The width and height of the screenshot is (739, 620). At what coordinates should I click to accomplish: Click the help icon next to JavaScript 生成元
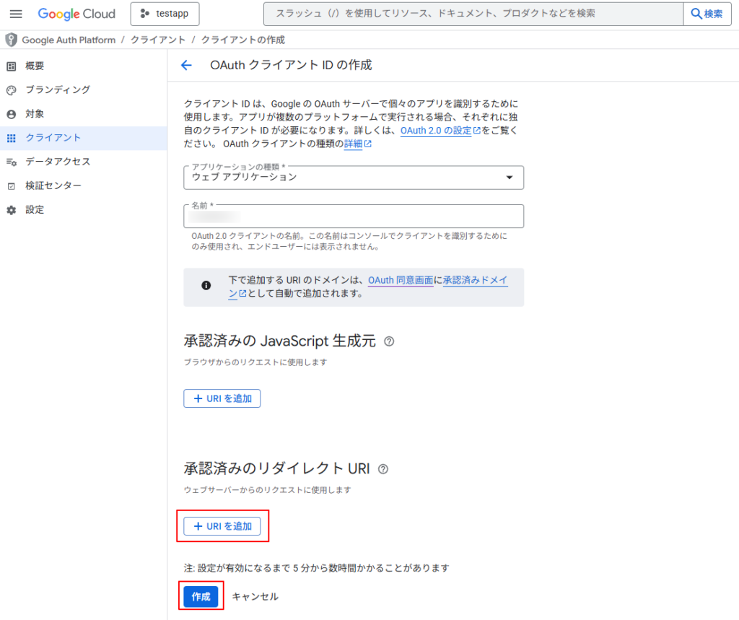389,341
